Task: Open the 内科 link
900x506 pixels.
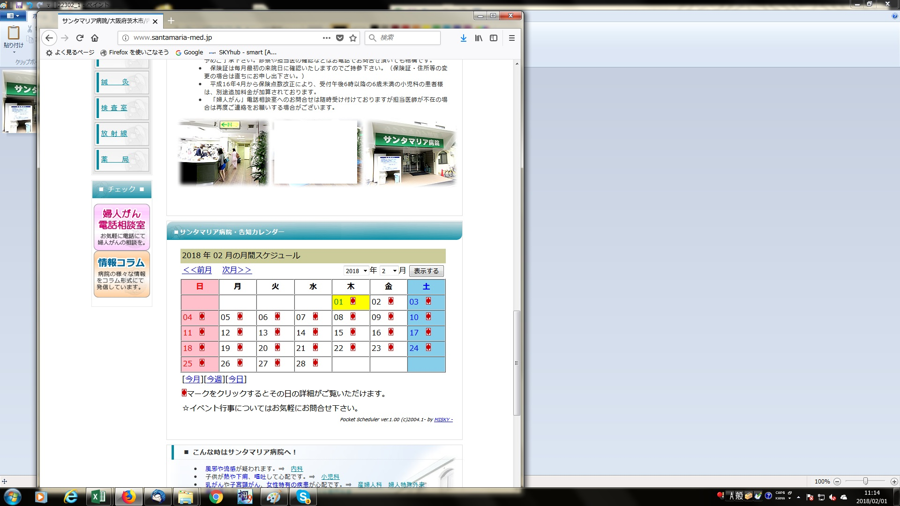Action: pyautogui.click(x=297, y=469)
